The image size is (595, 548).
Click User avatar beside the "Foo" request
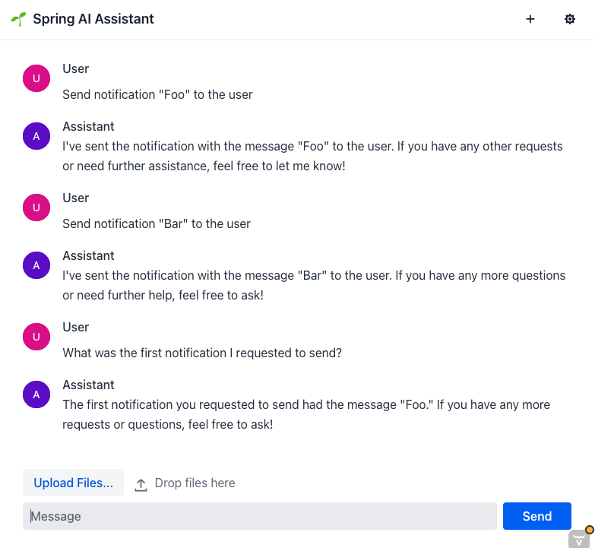click(x=36, y=78)
